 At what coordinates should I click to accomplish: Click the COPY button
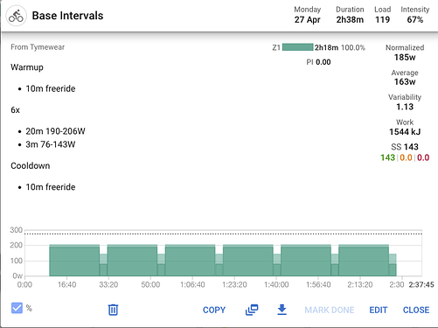(214, 310)
